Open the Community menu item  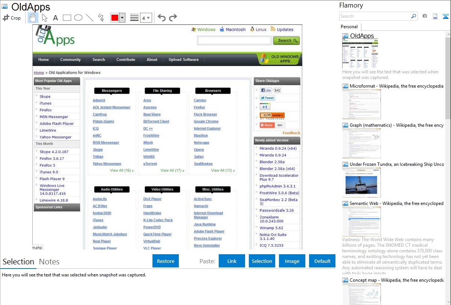coord(70,59)
